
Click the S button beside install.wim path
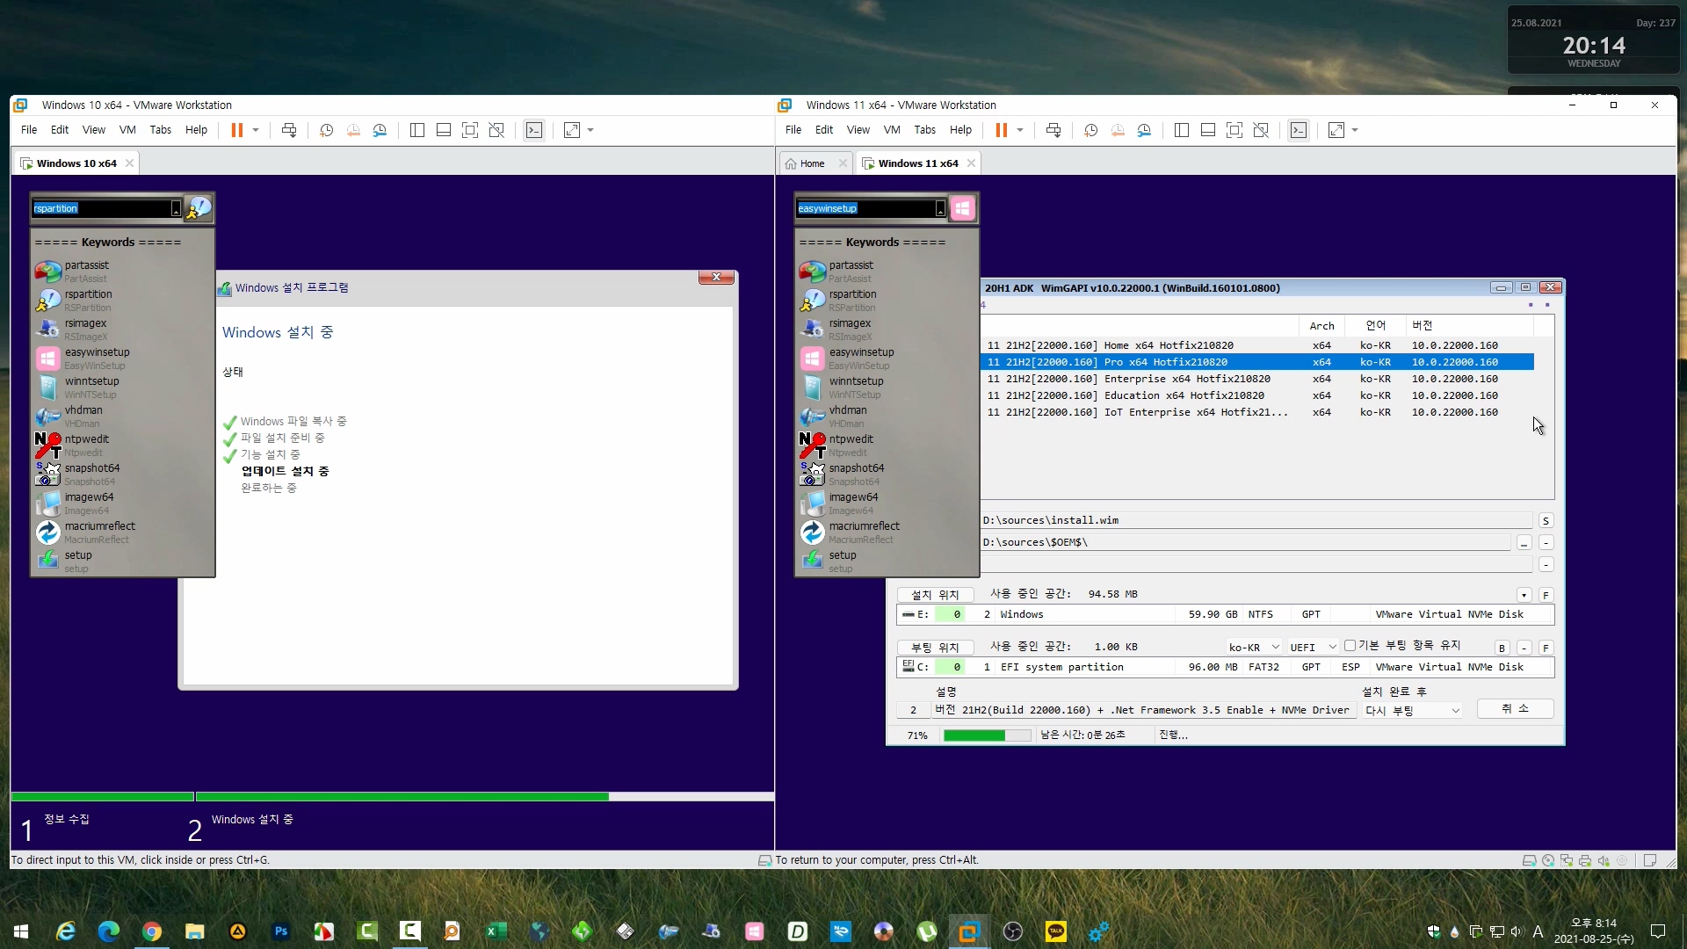(1546, 521)
